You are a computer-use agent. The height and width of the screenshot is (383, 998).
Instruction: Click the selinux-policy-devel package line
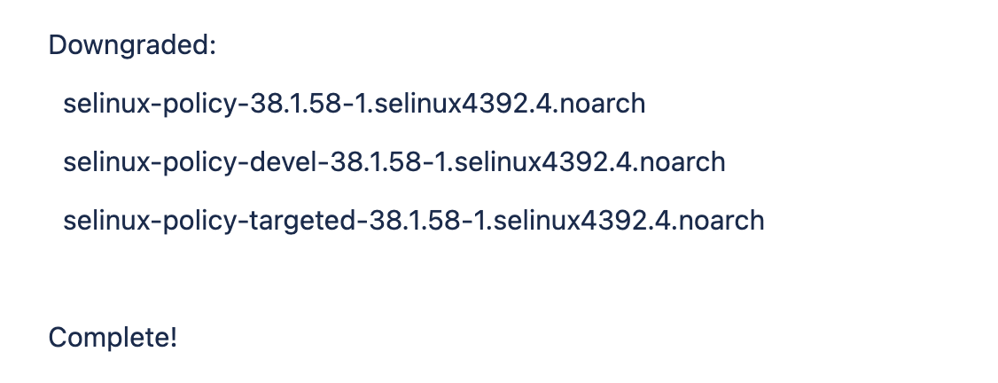[394, 161]
